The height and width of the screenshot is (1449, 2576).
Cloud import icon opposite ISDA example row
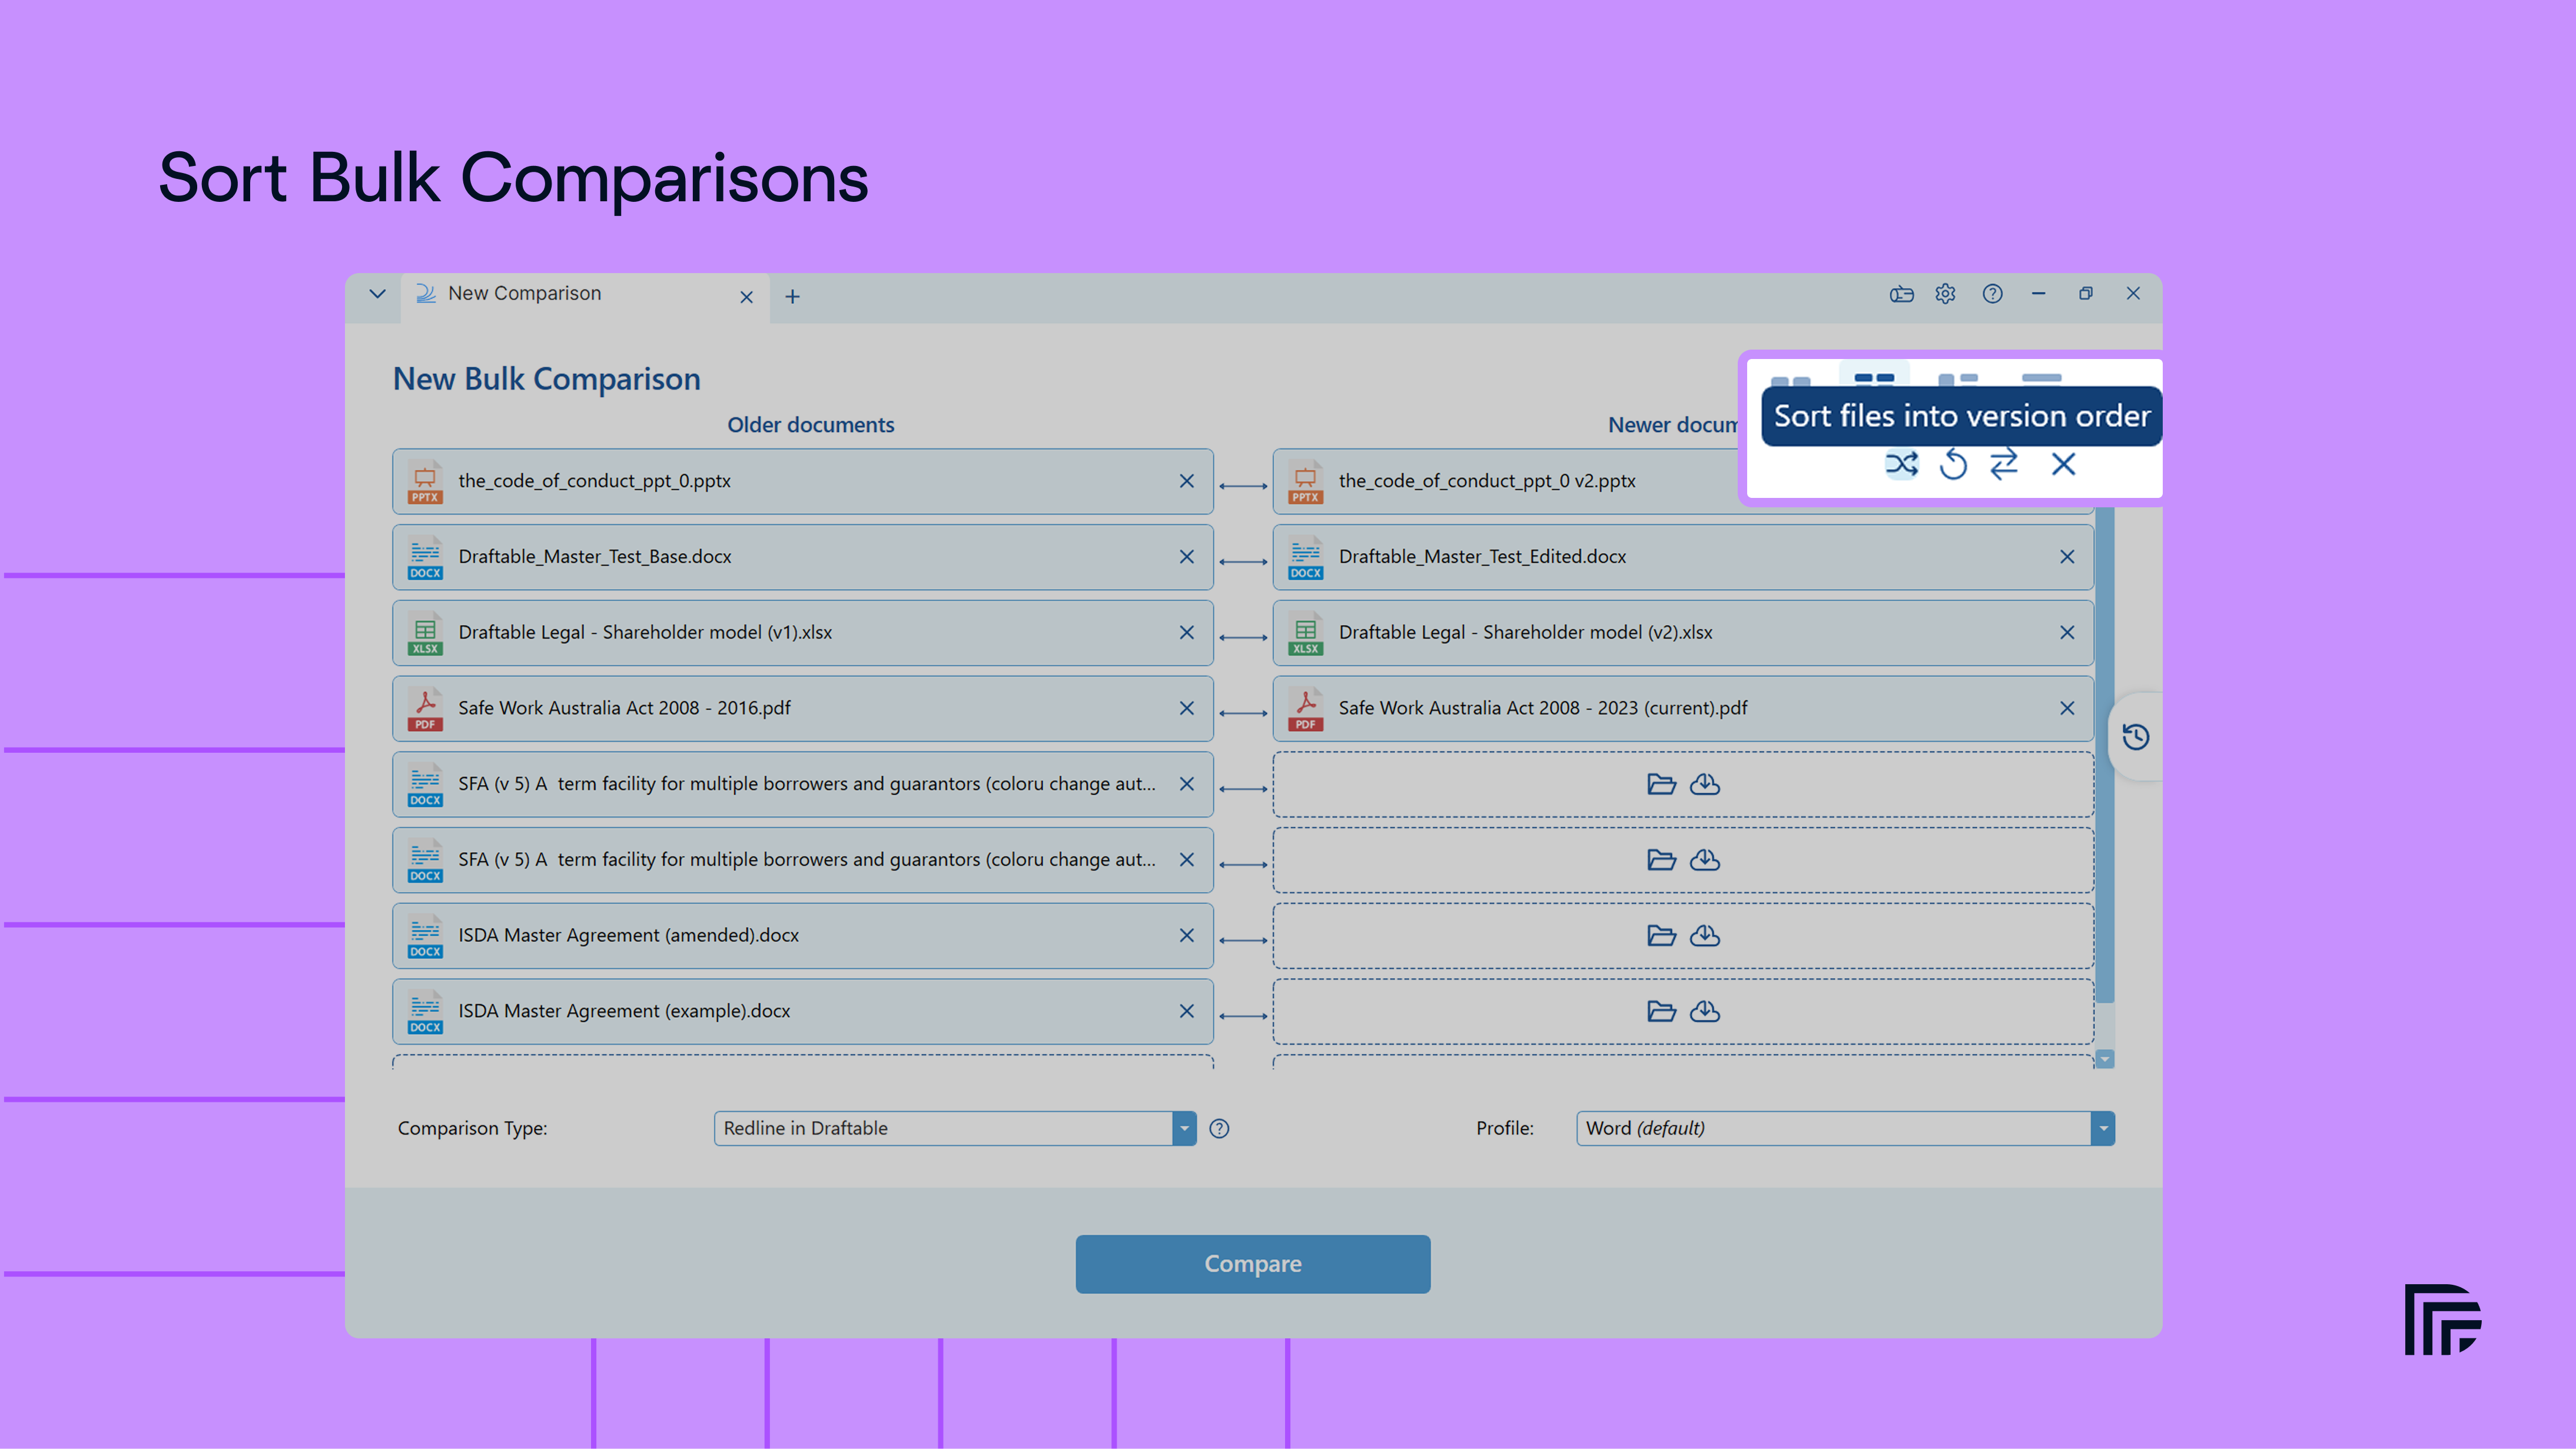(1705, 1011)
